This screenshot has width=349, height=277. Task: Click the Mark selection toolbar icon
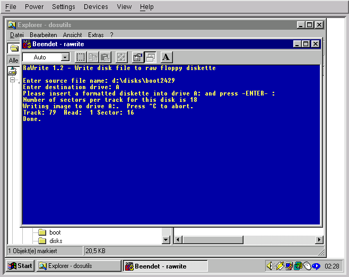[80, 57]
